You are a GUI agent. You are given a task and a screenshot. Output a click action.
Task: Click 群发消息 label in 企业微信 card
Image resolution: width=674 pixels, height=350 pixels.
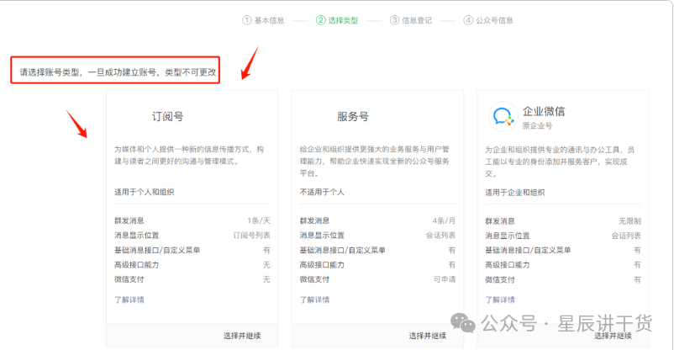click(x=500, y=221)
